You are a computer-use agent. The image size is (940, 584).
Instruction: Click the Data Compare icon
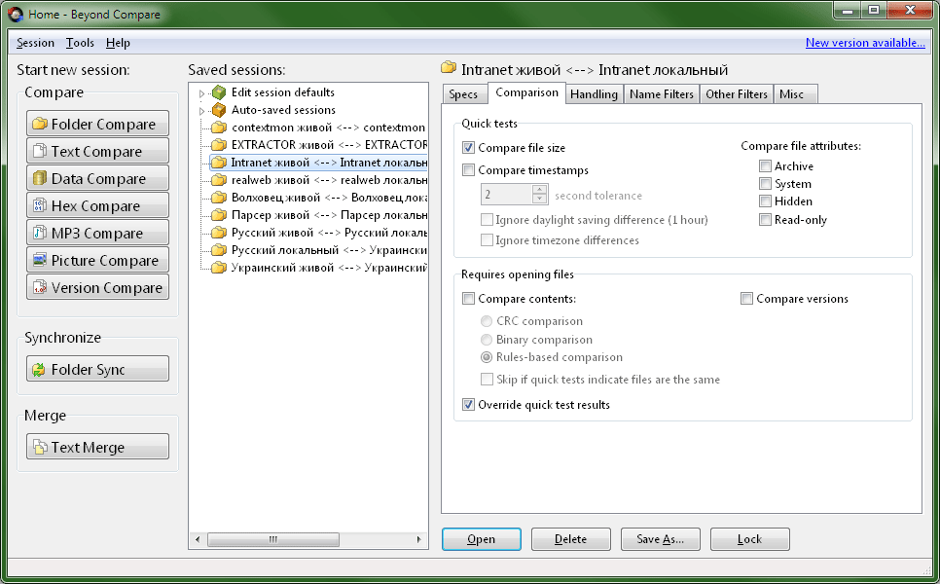click(x=40, y=178)
